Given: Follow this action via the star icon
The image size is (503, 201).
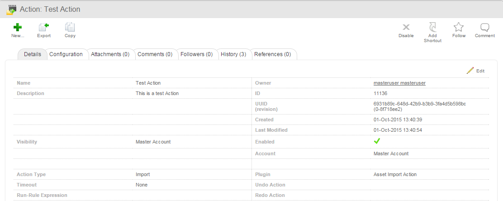Looking at the screenshot, I should click(x=459, y=28).
